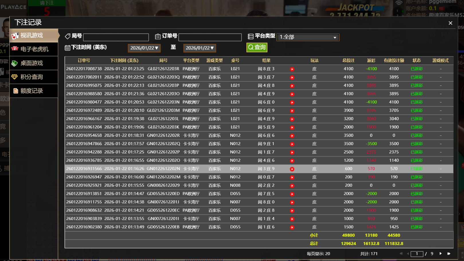Click replay icon for order 260122016902380
Screen dimensions: 464x261
[x=292, y=227]
